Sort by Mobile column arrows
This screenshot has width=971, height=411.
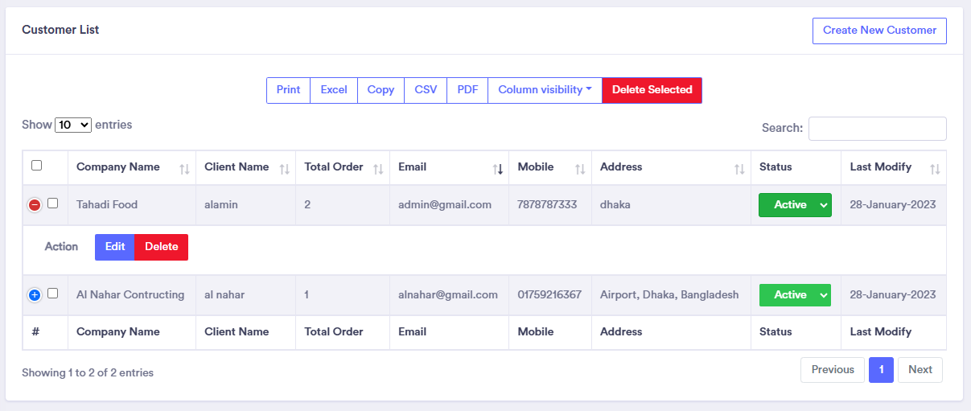[580, 169]
